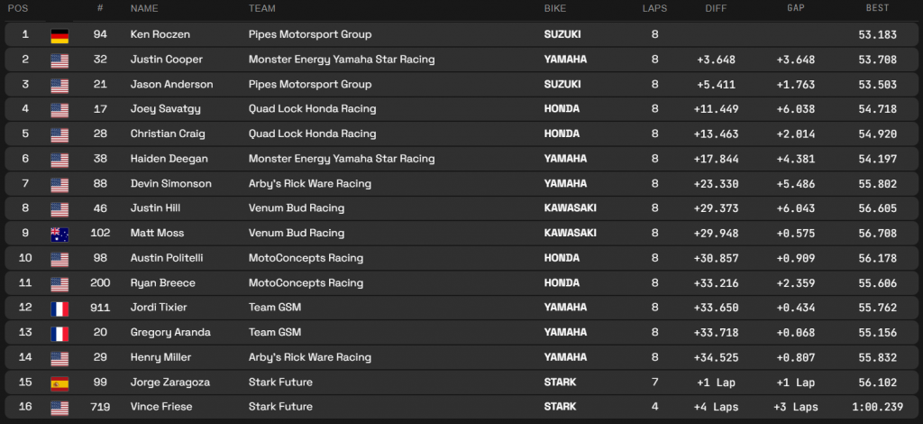Click the German flag beside Ken Roczen
Screen dimensions: 923x424
pyautogui.click(x=59, y=35)
